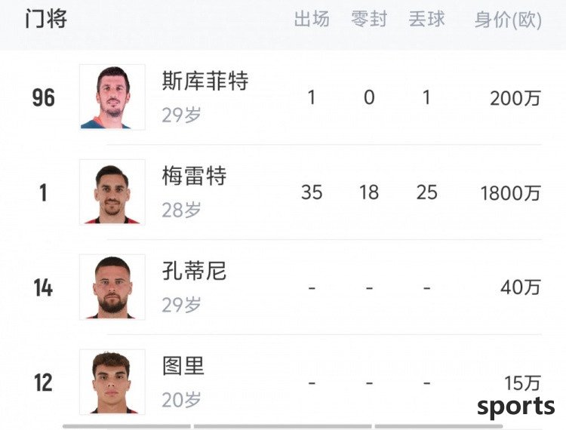
Task: Click the horizontal scrollbar at bottom
Action: [x=283, y=426]
